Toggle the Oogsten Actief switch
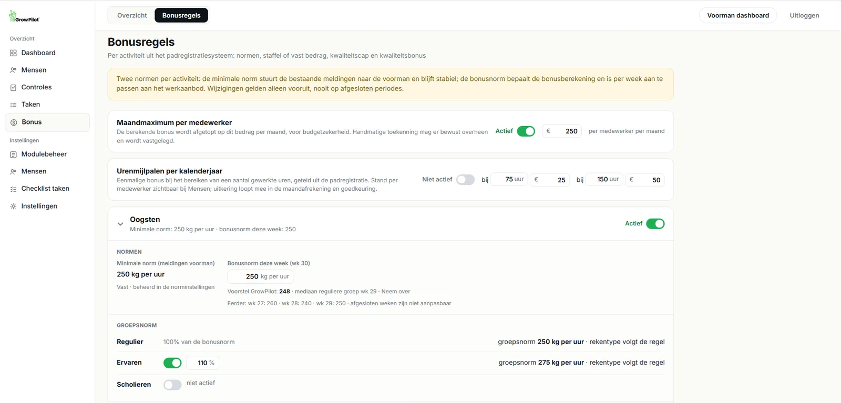This screenshot has height=403, width=841. (x=655, y=224)
